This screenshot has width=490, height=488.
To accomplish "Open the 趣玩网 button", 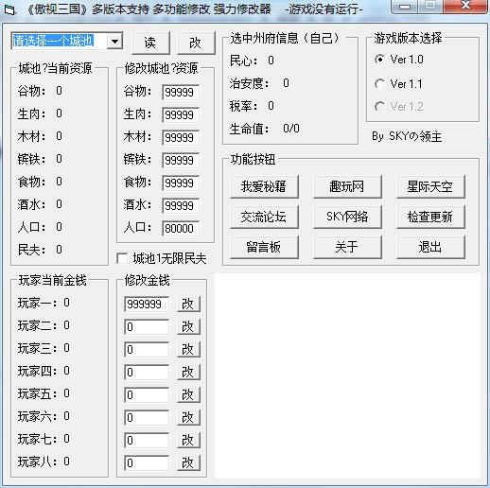I will (x=347, y=186).
